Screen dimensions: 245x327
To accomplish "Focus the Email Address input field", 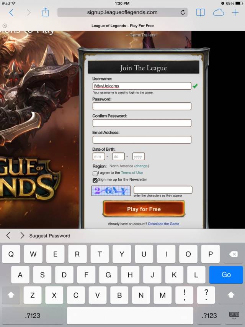I will (x=142, y=140).
